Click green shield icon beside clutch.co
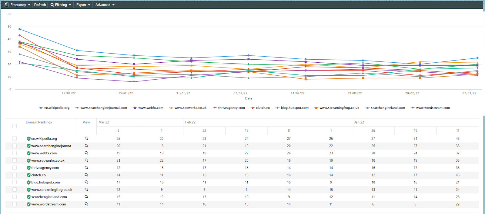Viewport: 485px width, 214px height. pyautogui.click(x=28, y=175)
